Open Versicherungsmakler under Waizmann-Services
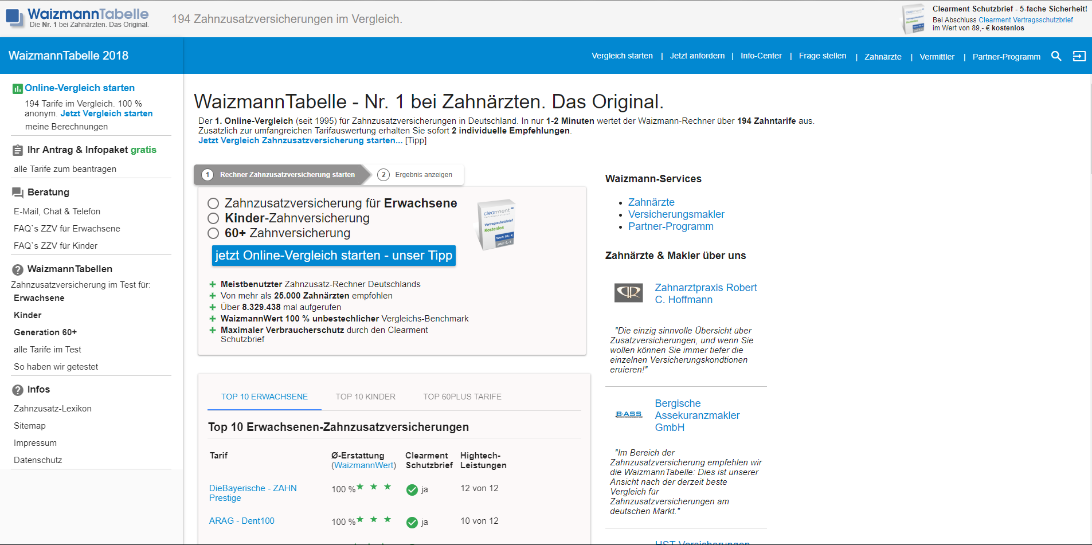 click(676, 214)
